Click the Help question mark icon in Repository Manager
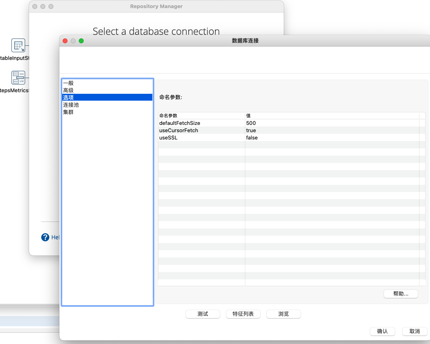430x344 pixels. pyautogui.click(x=45, y=237)
